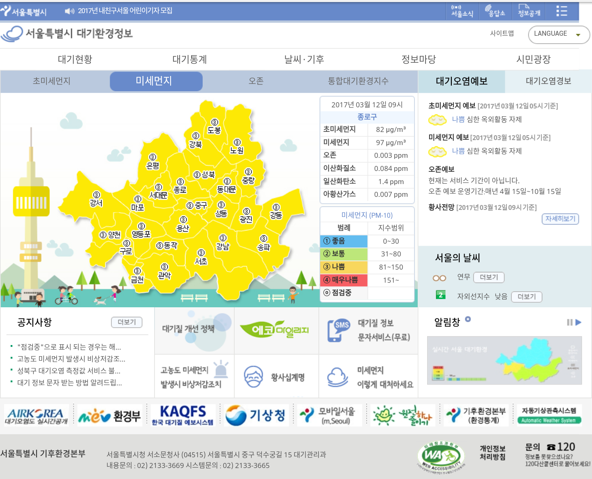Click the SMS 대기질 정보 문자서비스 icon
This screenshot has width=592, height=479.
(x=338, y=330)
